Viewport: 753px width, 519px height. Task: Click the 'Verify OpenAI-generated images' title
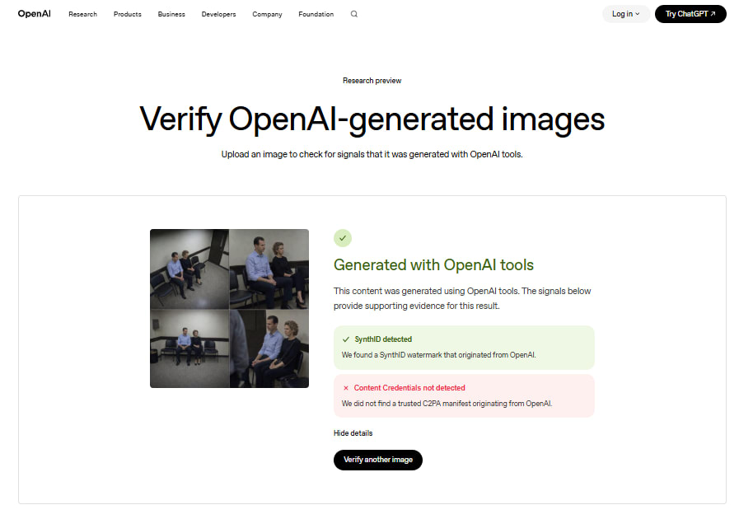372,119
